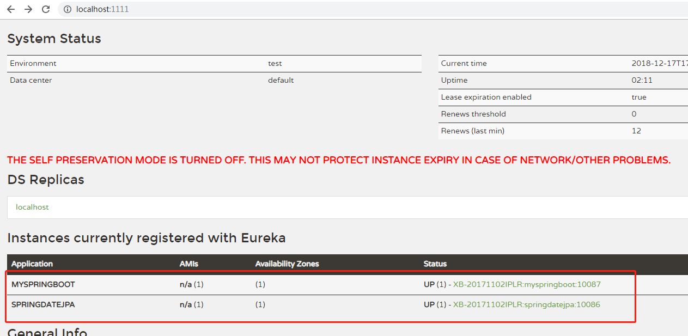Select the Availability Zones column header
Screen dimensions: 688x336
[287, 264]
